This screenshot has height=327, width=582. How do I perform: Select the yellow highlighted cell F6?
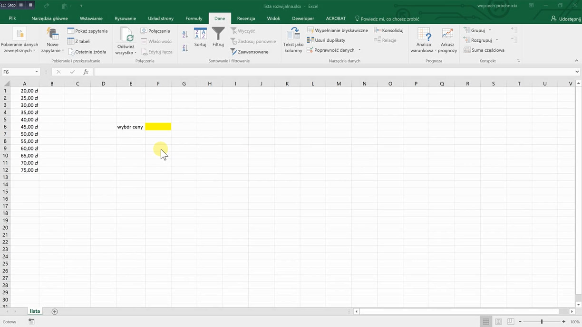click(x=158, y=127)
